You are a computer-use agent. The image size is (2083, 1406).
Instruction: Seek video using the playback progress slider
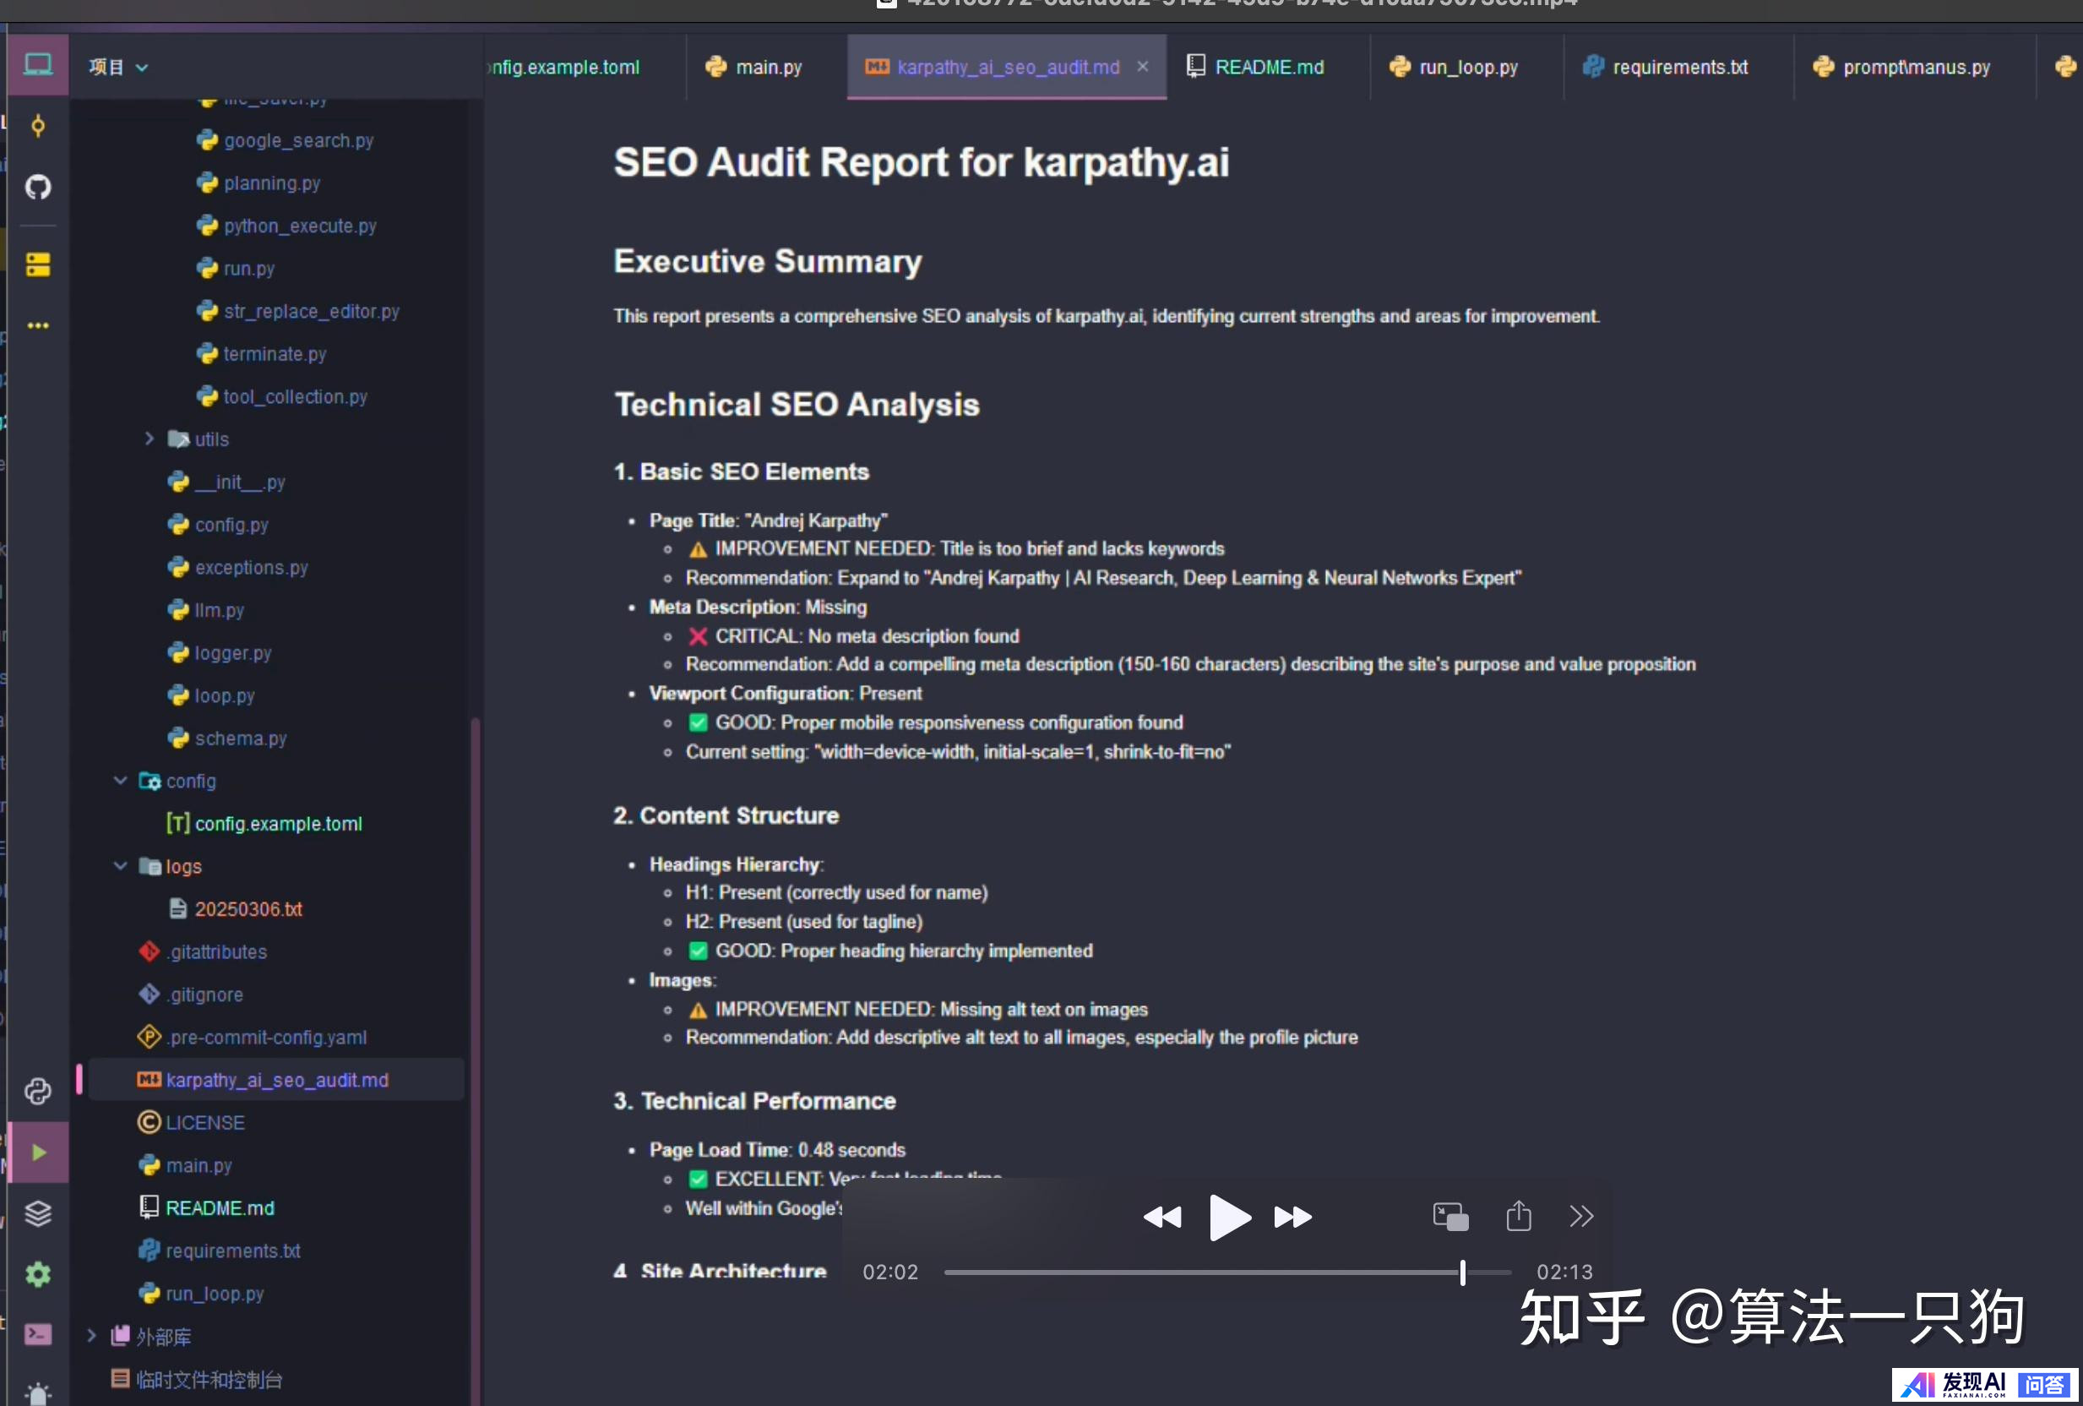1227,1272
